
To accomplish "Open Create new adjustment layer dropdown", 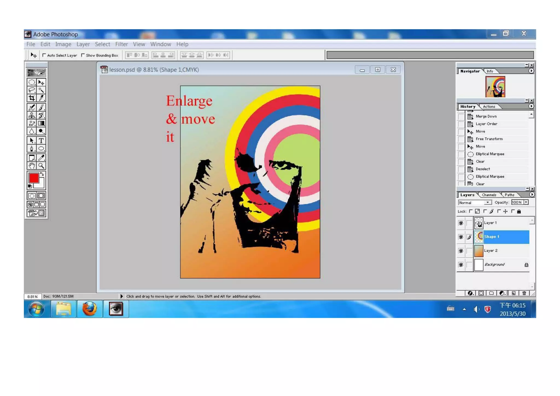I will click(502, 293).
